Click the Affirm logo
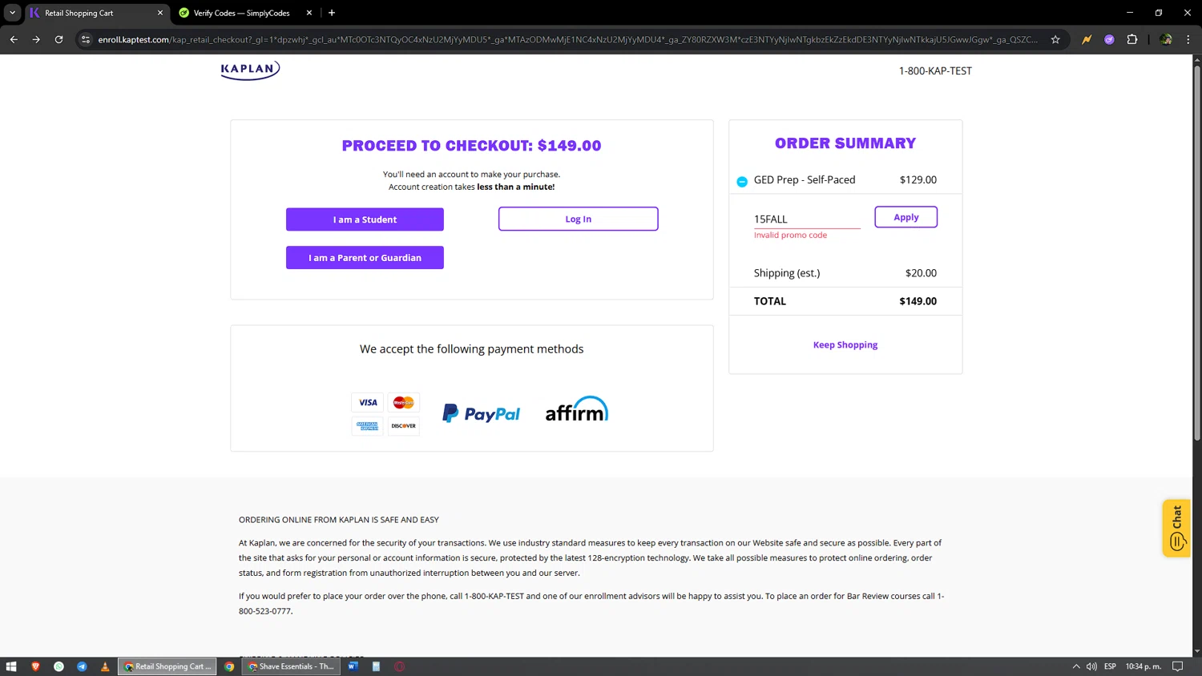Viewport: 1202px width, 676px height. pyautogui.click(x=577, y=409)
